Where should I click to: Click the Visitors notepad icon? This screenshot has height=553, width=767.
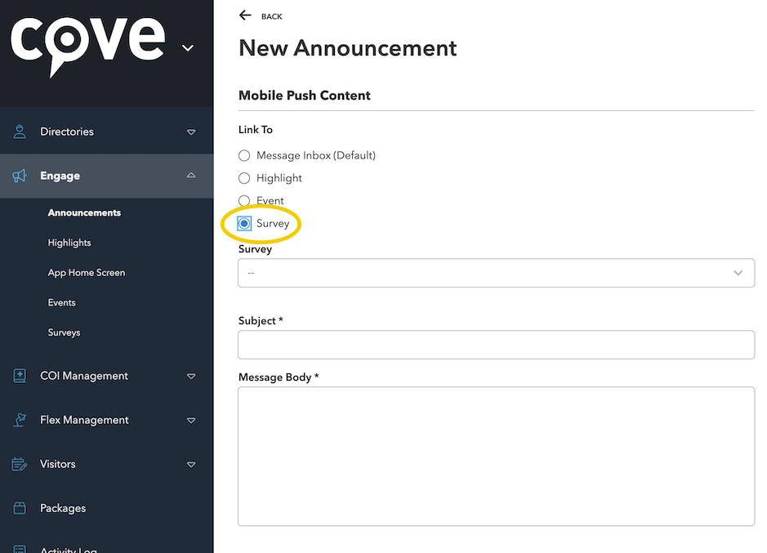click(20, 464)
